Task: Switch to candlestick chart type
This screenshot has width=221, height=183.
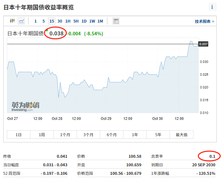Action: pyautogui.click(x=12, y=21)
